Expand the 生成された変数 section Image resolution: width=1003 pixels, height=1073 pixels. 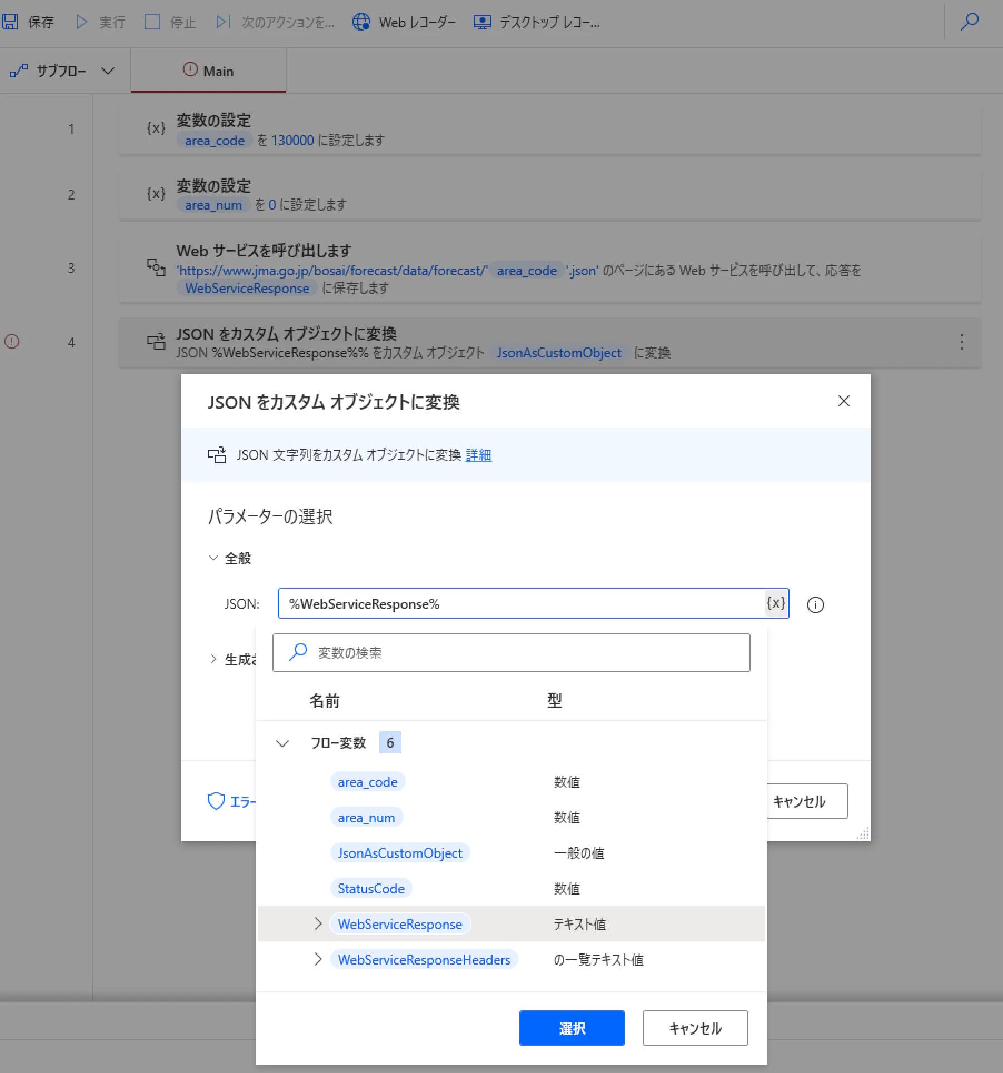[213, 659]
